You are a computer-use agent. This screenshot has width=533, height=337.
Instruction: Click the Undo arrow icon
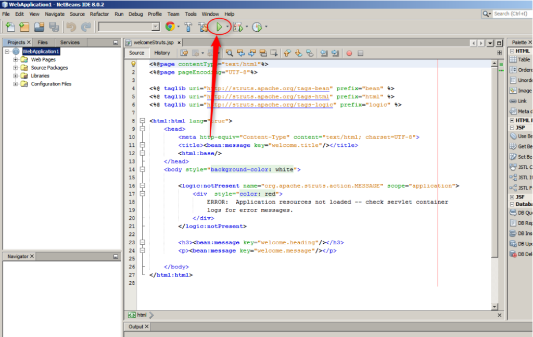pyautogui.click(x=71, y=27)
